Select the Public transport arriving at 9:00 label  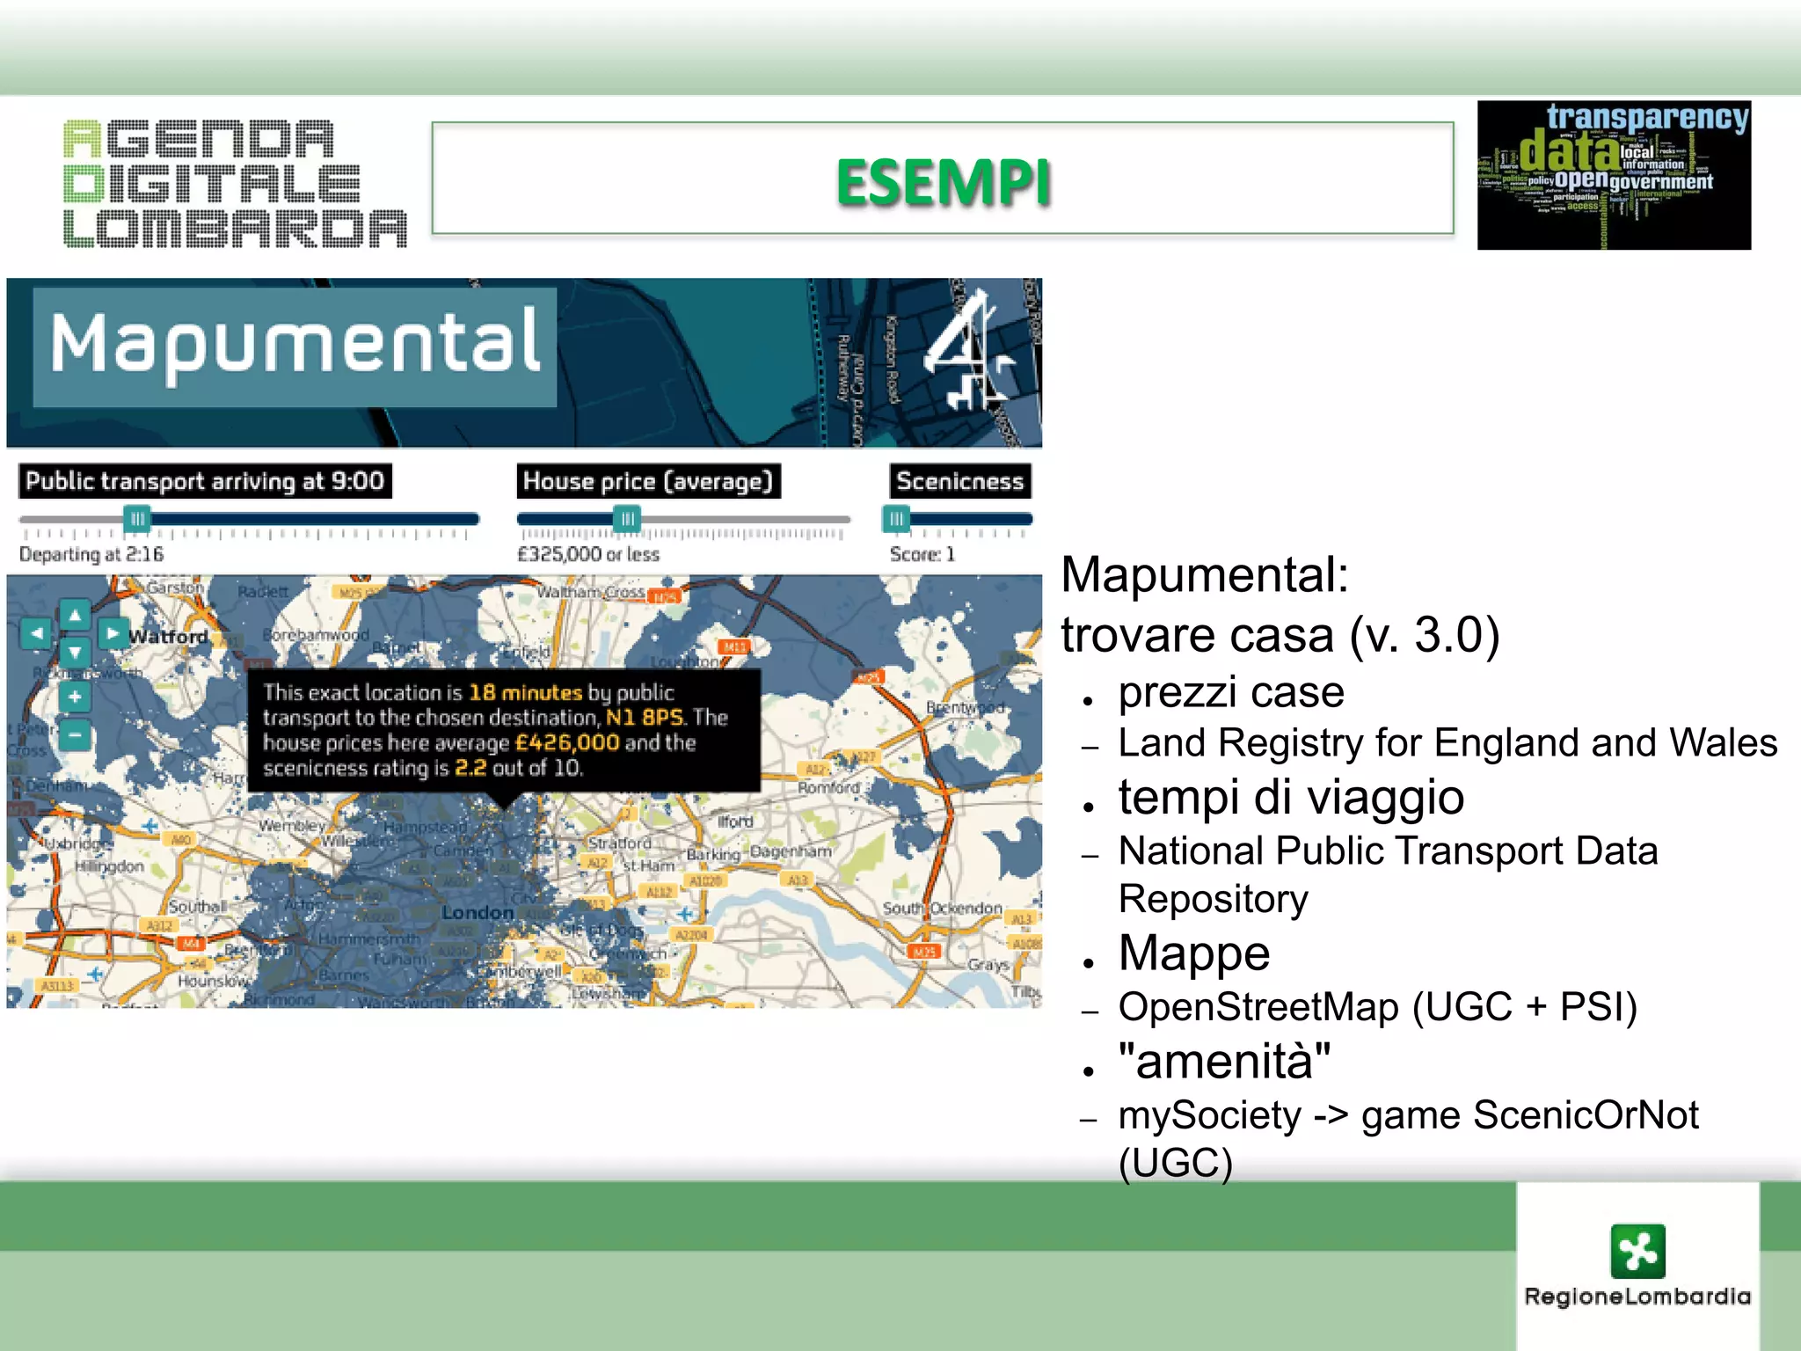pos(205,481)
